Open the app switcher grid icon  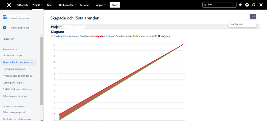[3, 5]
